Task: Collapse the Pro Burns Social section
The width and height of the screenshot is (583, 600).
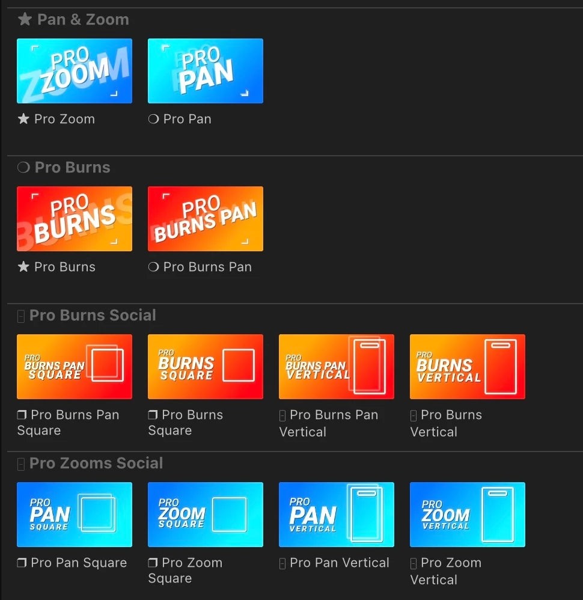Action: coord(21,316)
